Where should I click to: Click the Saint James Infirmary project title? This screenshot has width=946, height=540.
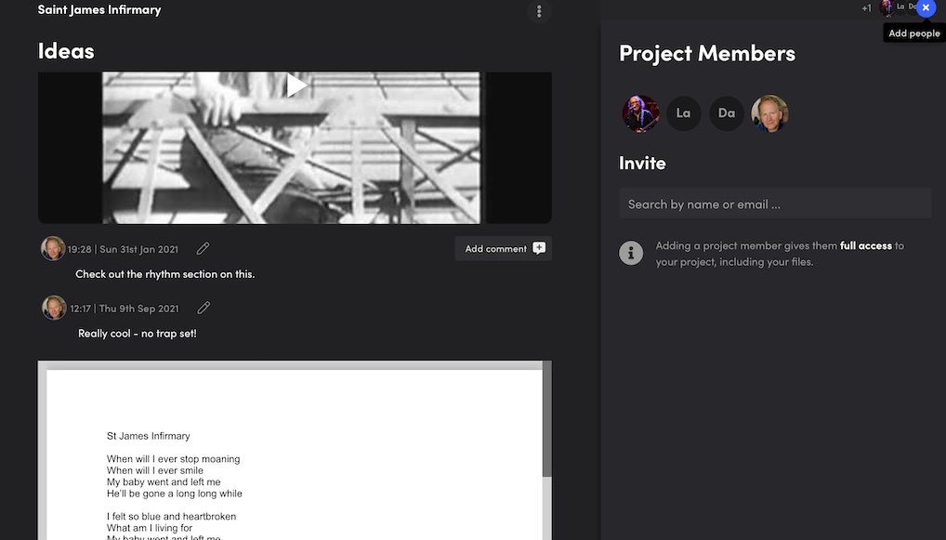point(99,9)
